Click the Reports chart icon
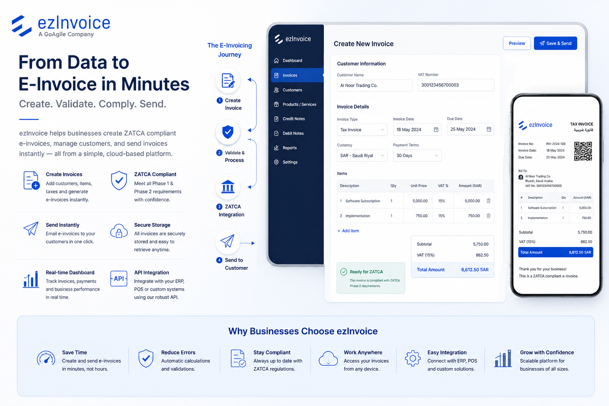Viewport: 609px width, 406px height. 276,148
